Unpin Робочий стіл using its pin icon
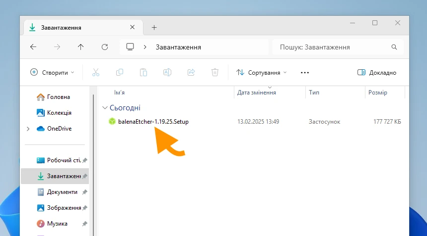Image resolution: width=427 pixels, height=236 pixels. tap(85, 160)
